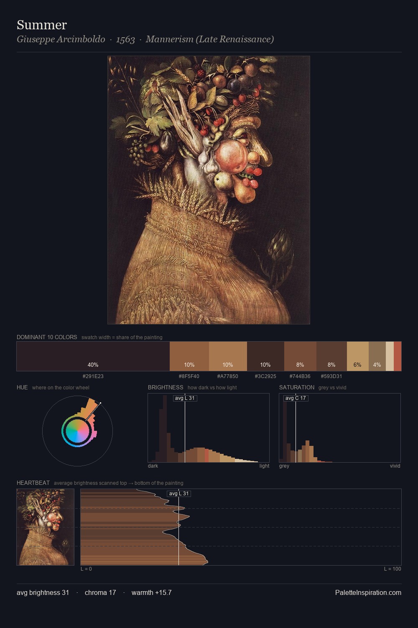
Task: Click 'chroma 17' footer stat
Action: [x=100, y=592]
